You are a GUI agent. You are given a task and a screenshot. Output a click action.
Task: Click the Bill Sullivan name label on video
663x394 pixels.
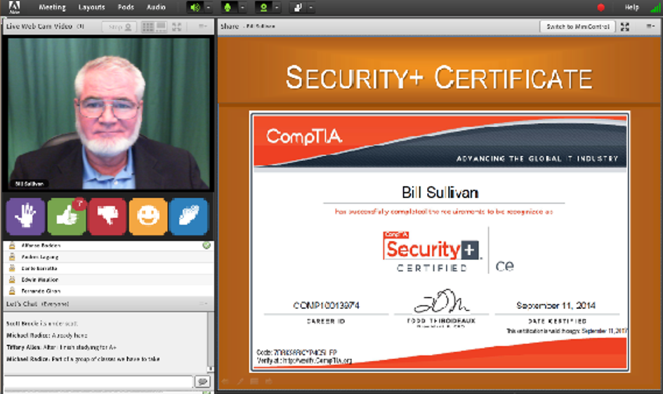pyautogui.click(x=29, y=184)
